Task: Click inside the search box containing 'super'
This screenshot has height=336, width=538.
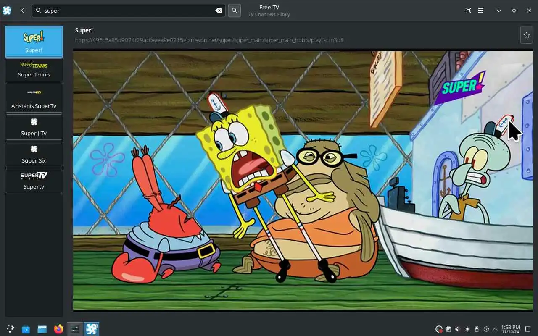Action: coord(129,10)
